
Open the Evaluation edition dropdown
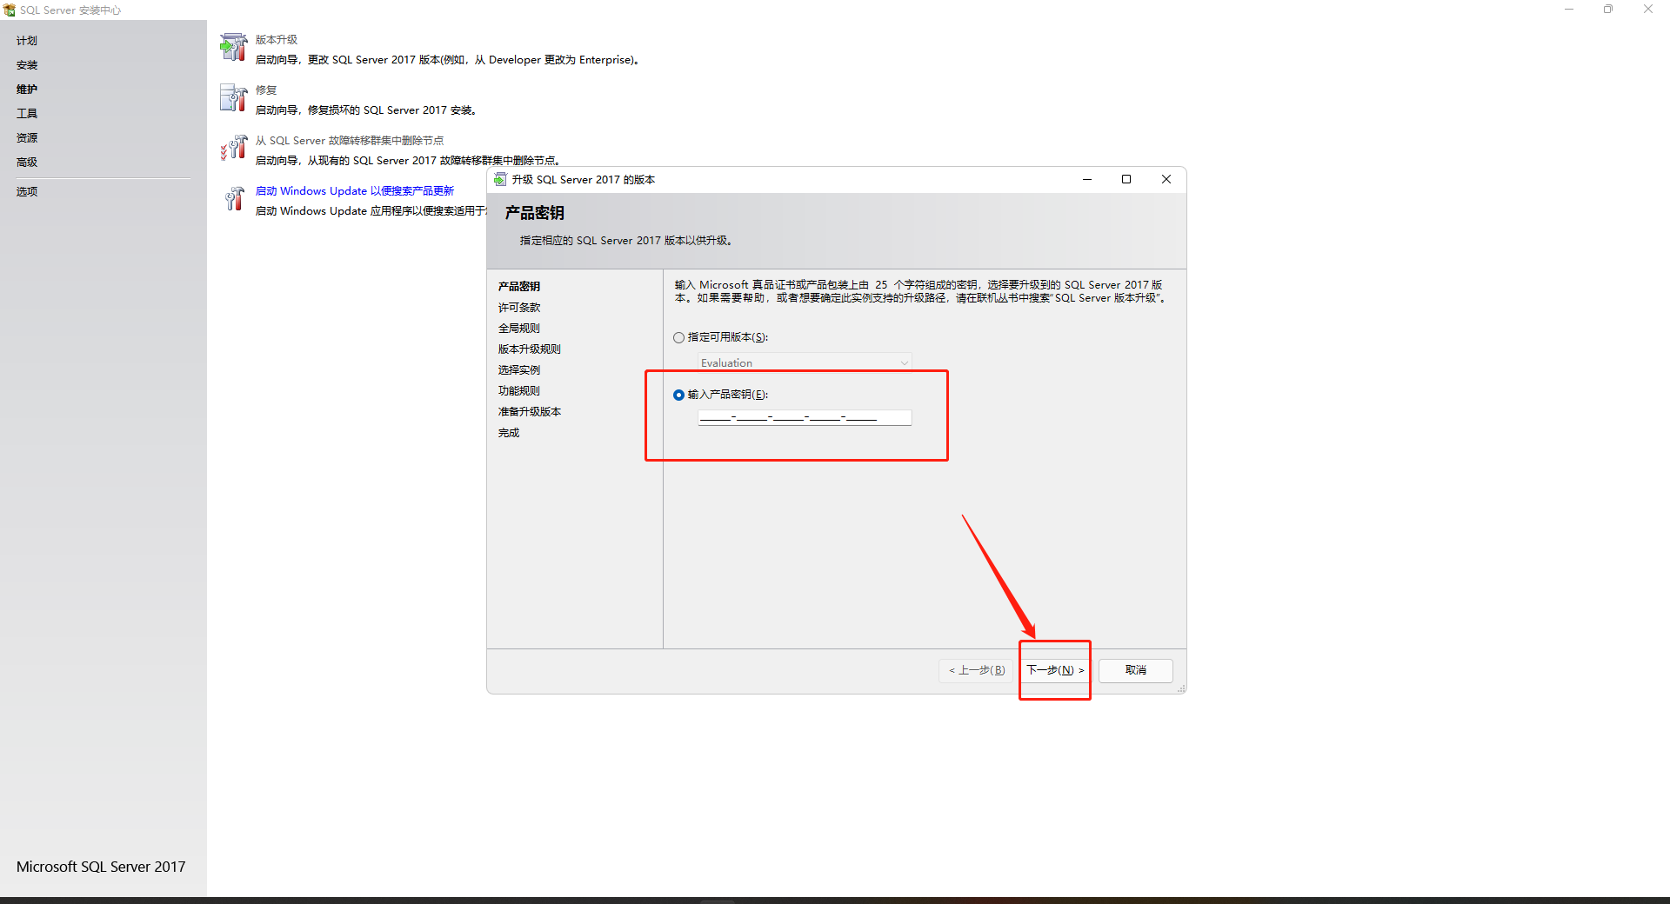[805, 362]
